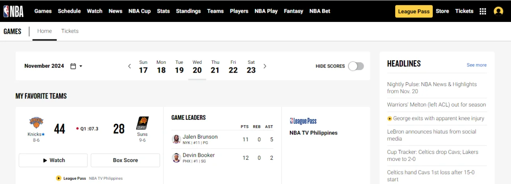The height and width of the screenshot is (184, 511).
Task: Open the user profile avatar
Action: coord(498,11)
